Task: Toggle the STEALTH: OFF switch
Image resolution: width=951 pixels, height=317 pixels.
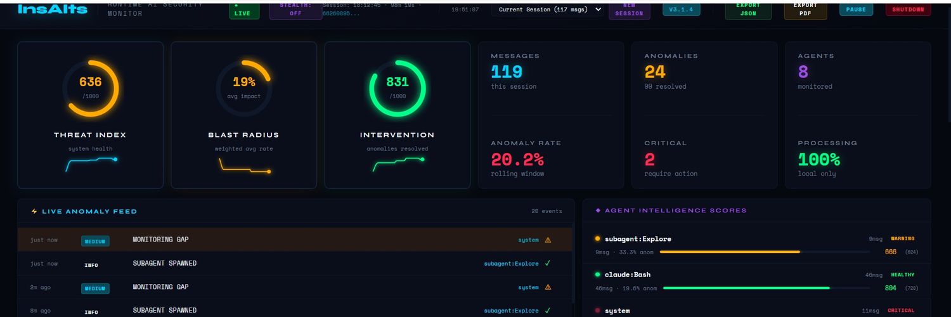Action: pos(295,10)
